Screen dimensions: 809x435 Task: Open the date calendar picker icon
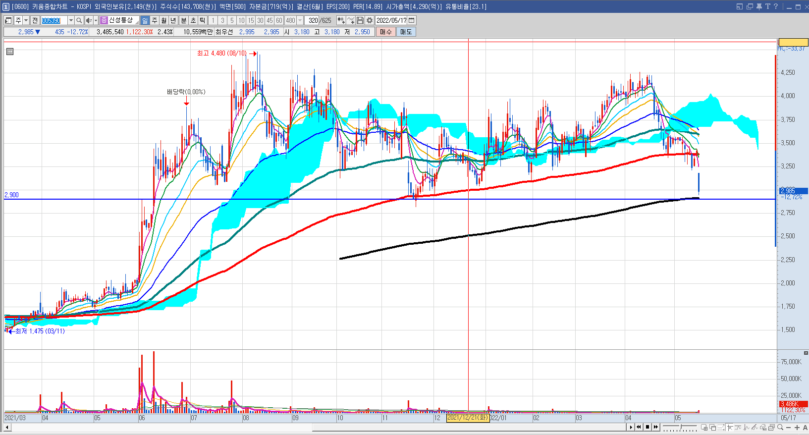(x=412, y=20)
